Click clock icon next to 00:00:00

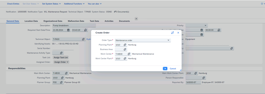[219, 30]
